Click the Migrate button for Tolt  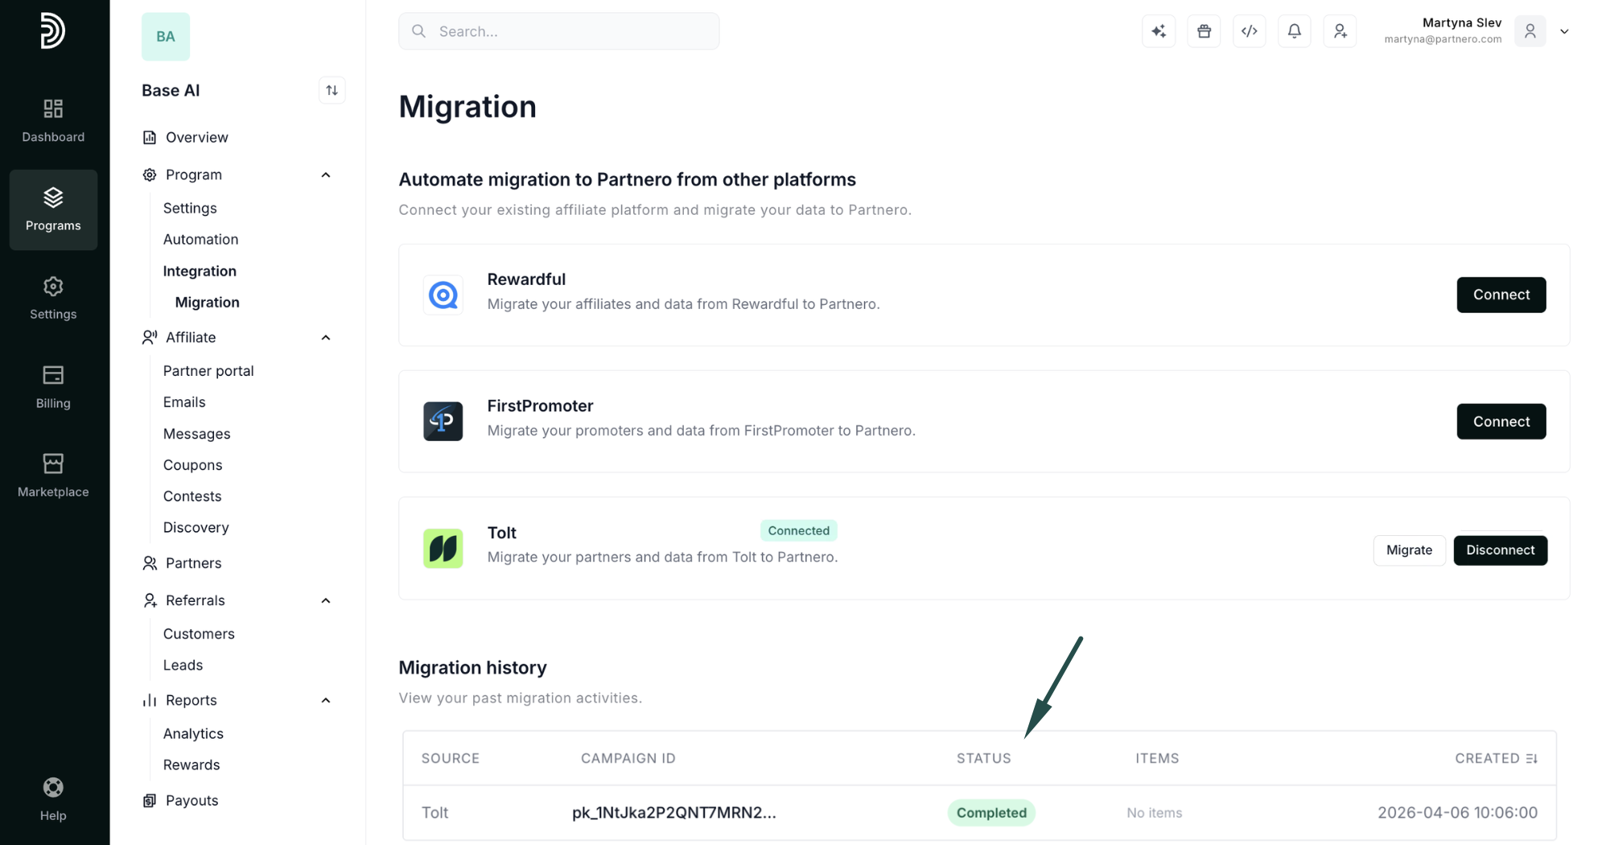(x=1409, y=550)
